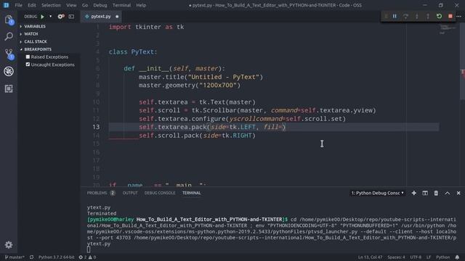
Task: Click the line 13 gutter number
Action: click(x=96, y=127)
